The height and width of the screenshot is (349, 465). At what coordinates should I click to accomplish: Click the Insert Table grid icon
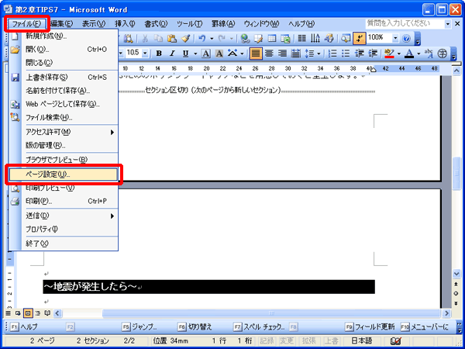(272, 39)
